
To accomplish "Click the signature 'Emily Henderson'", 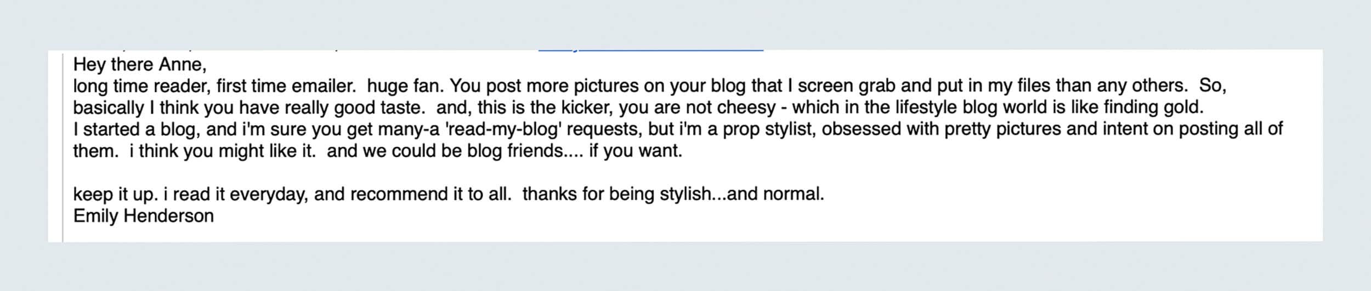I will [144, 216].
